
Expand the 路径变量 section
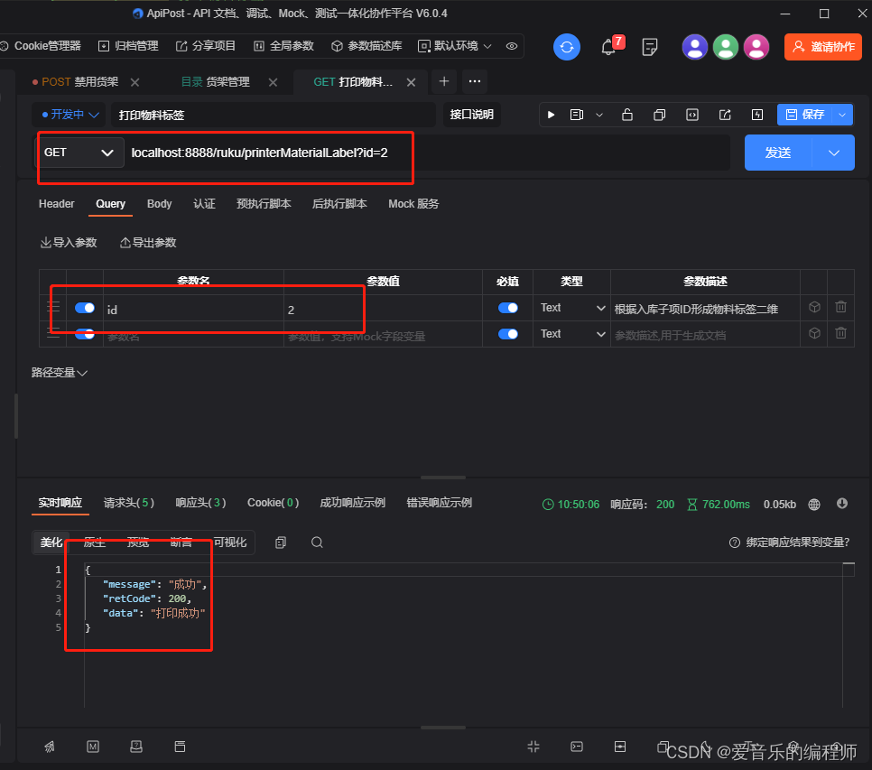(x=60, y=371)
